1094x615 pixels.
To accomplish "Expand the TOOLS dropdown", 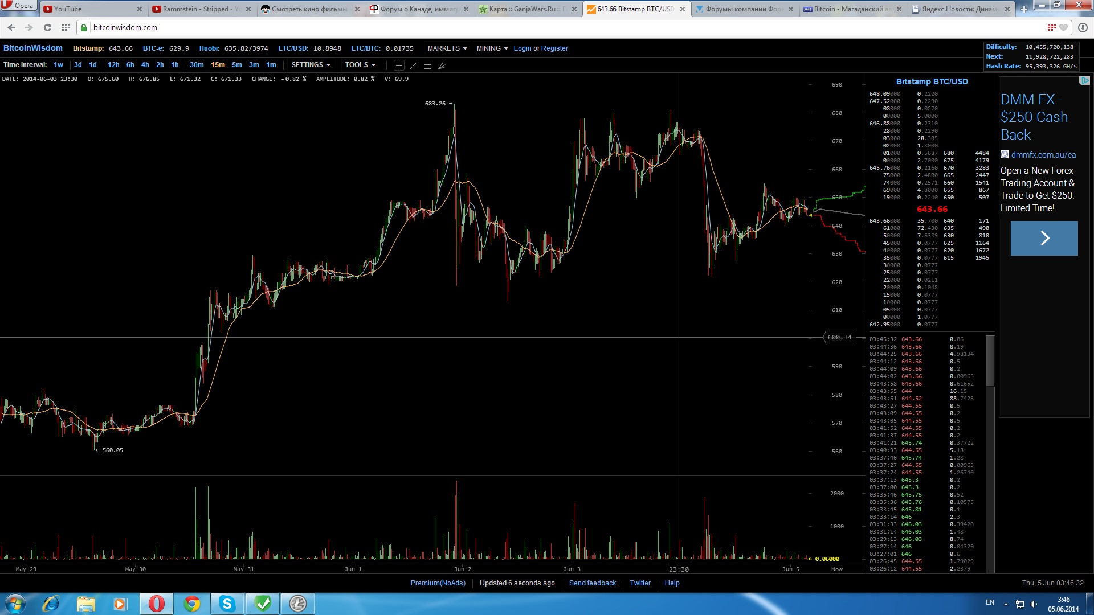I will [360, 65].
